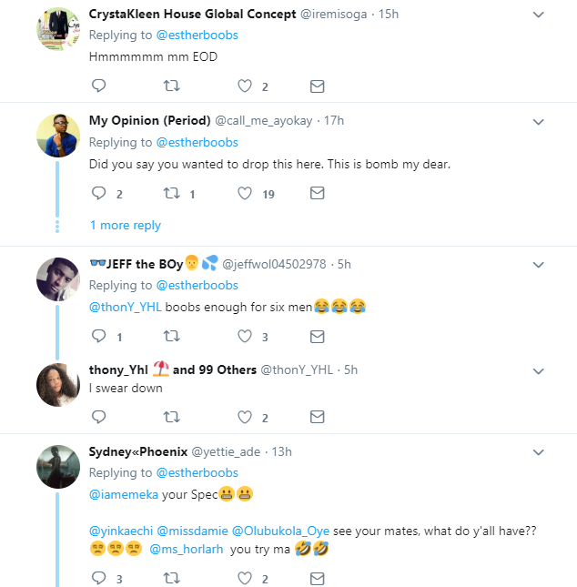
Task: Open Sydney«Phoenix profile avatar
Action: 58,467
